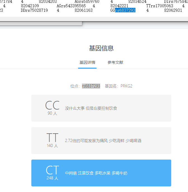The image size is (188, 192).
Task: Click AGrs5859760 entry in text file
Action: (x=87, y=2)
